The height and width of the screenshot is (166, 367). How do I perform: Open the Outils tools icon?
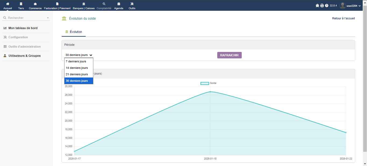tap(132, 4)
